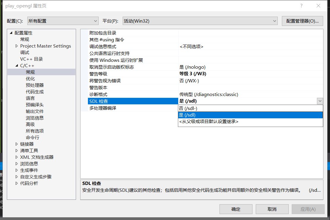Click the SDL 检查 dropdown arrow
This screenshot has height=220, width=330.
[x=320, y=101]
